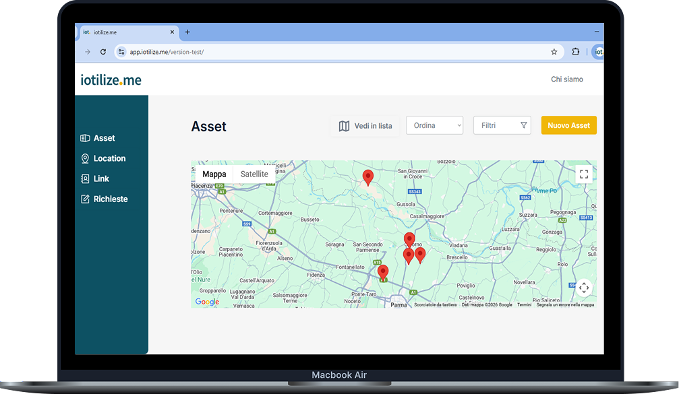
Task: Open the Chi siamo link
Action: (566, 79)
